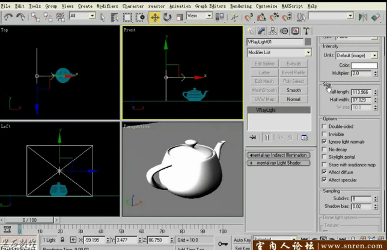The height and width of the screenshot is (250, 387).
Task: Open the Graph Editors menu
Action: [x=210, y=6]
